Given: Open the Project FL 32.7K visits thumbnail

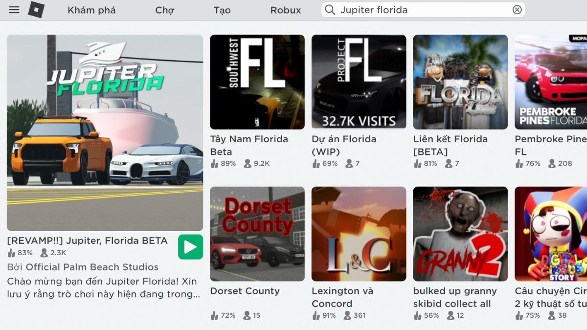Looking at the screenshot, I should coord(359,82).
